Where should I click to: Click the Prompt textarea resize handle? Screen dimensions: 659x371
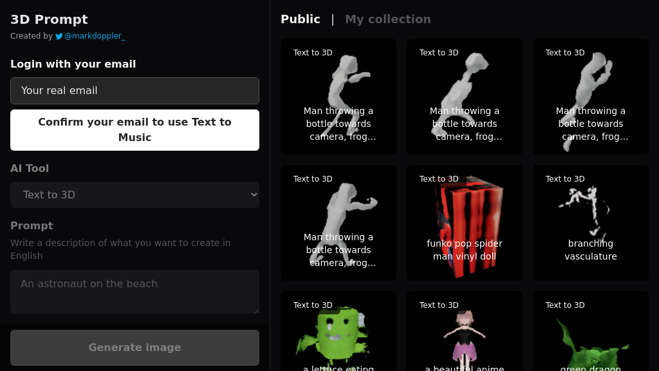click(x=256, y=310)
